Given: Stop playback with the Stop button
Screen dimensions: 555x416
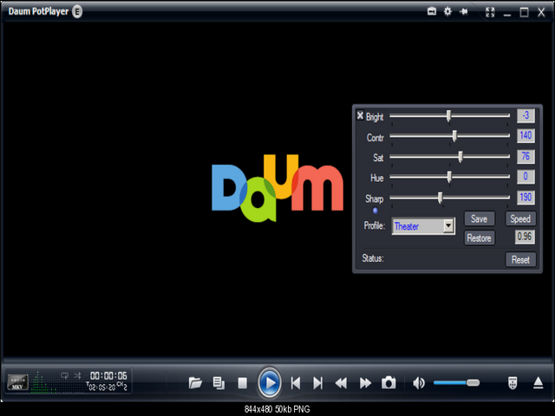Looking at the screenshot, I should [x=243, y=382].
